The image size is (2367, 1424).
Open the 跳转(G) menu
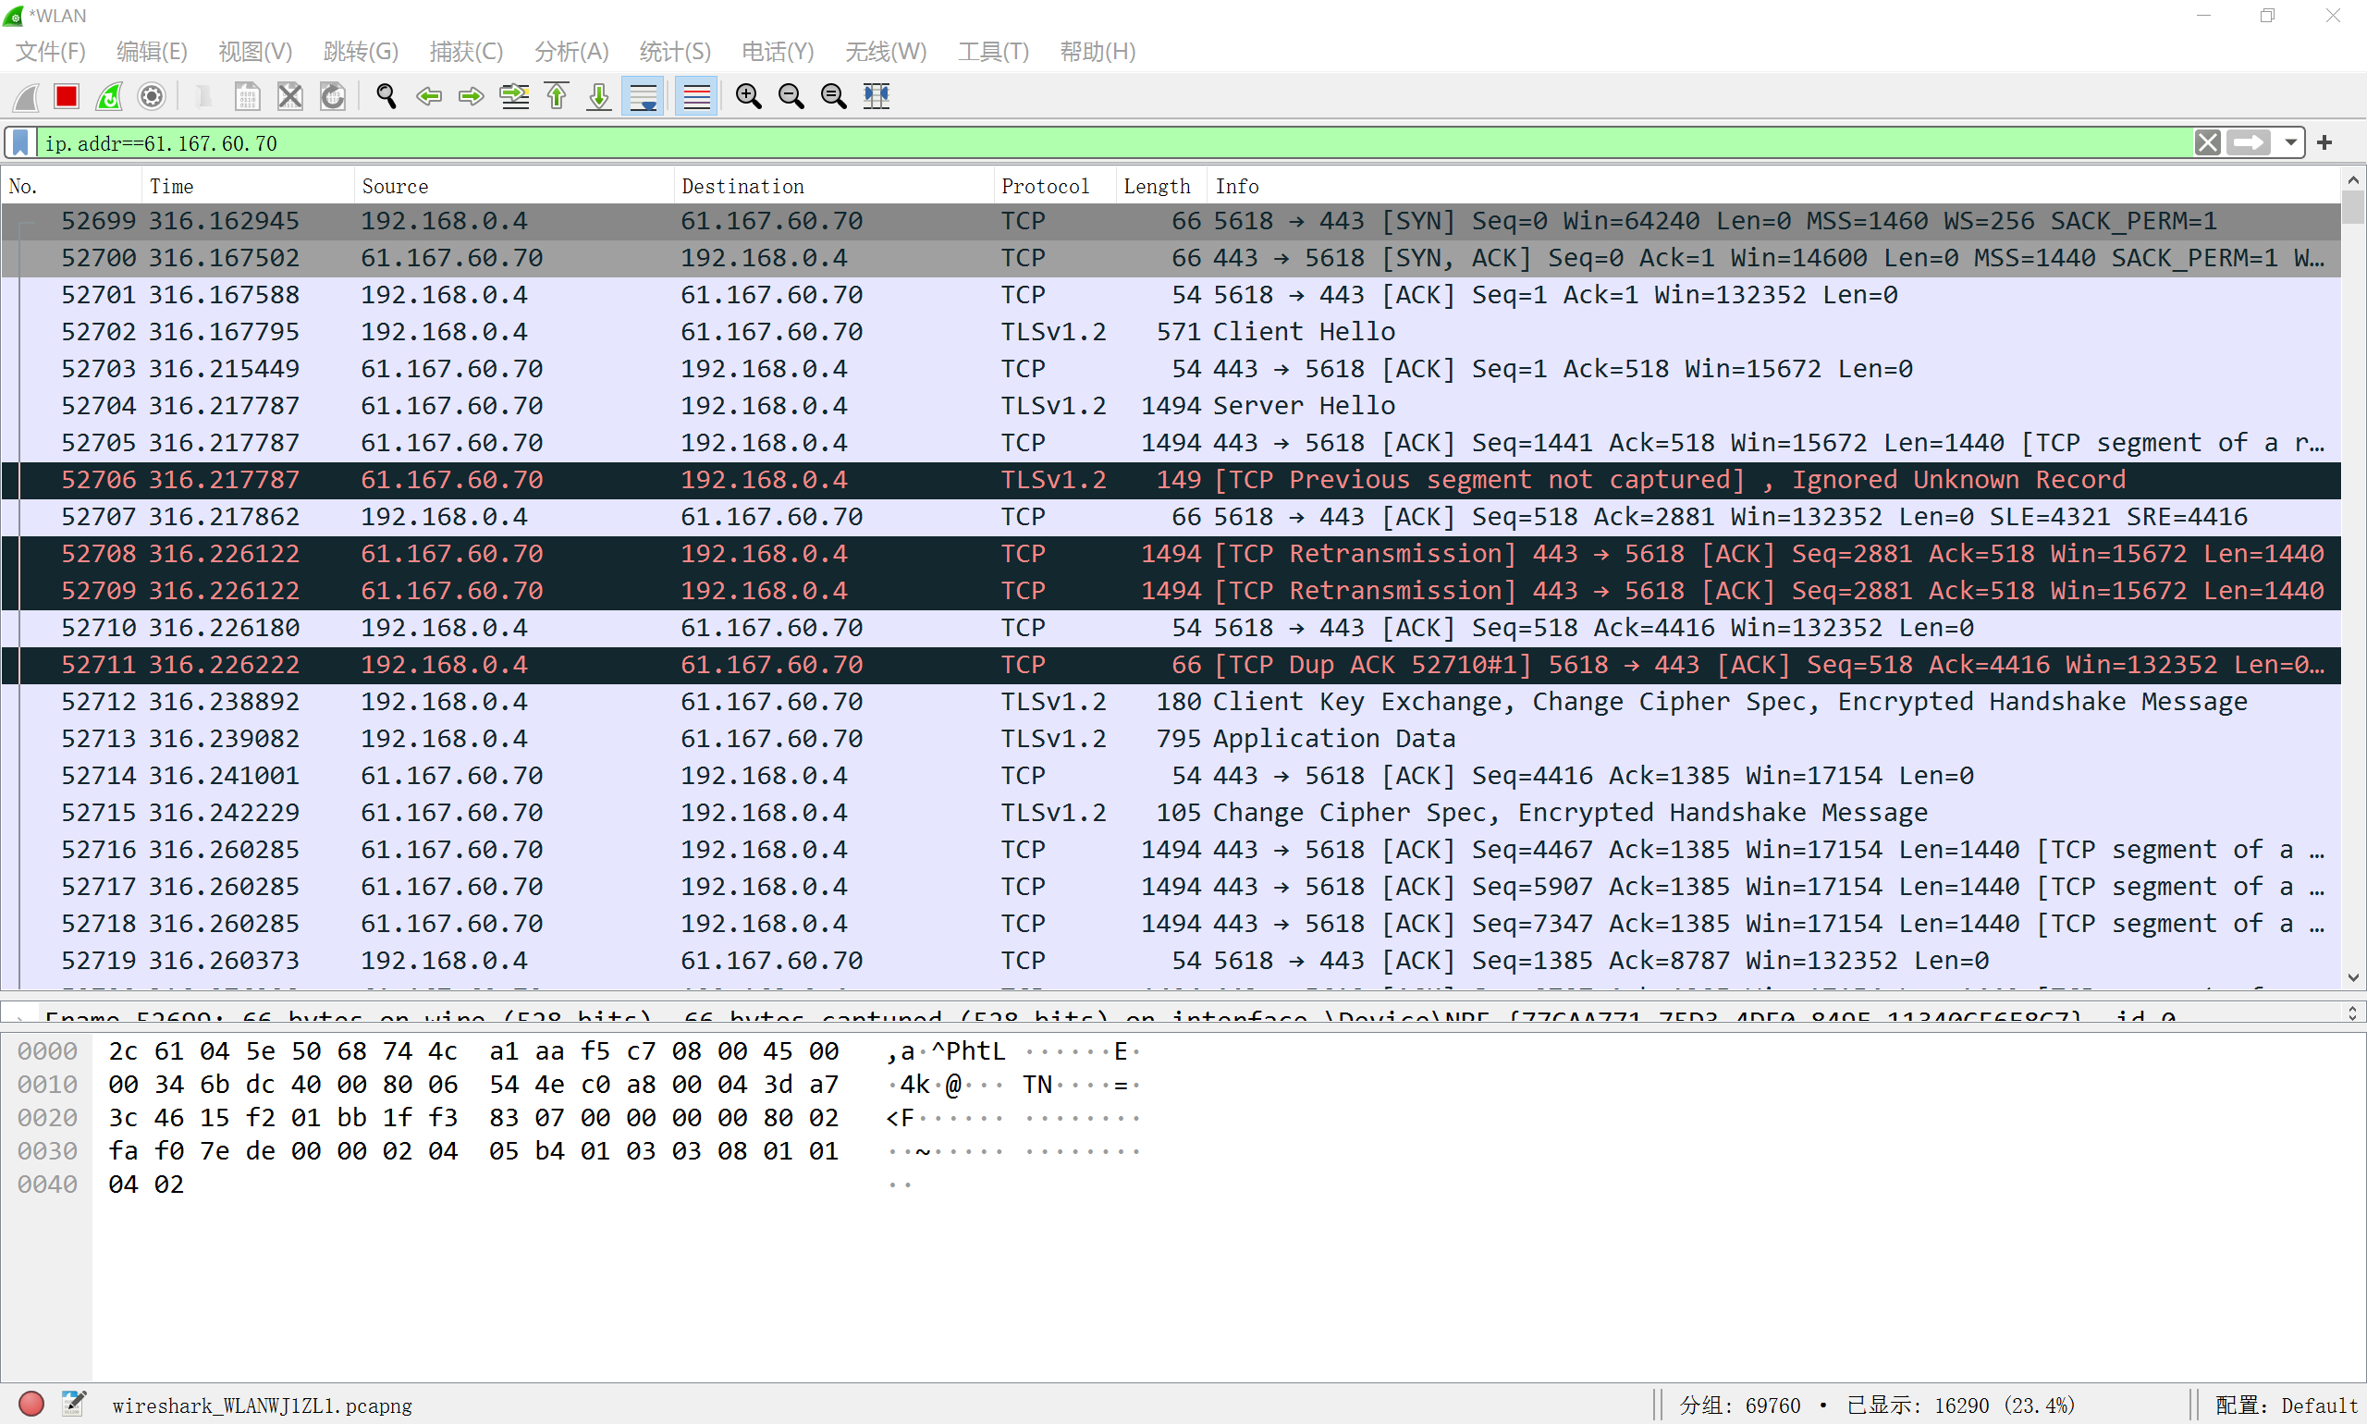(x=361, y=51)
